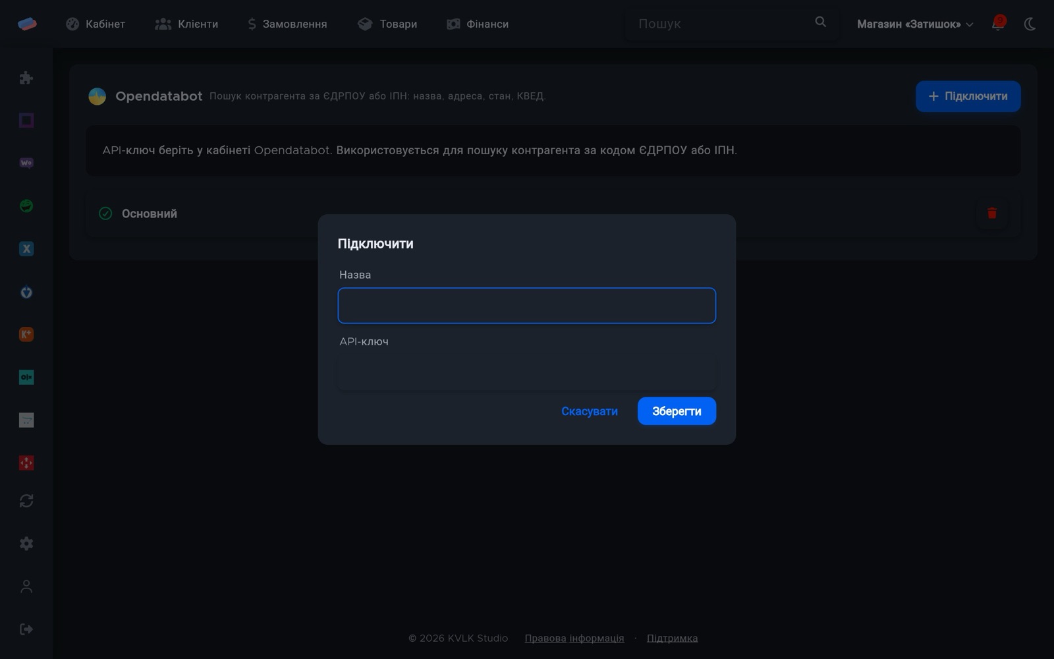The width and height of the screenshot is (1054, 659).
Task: Delete the Основний connection with trash icon
Action: (992, 214)
